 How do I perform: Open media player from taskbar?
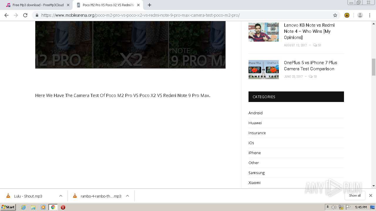tap(43, 207)
